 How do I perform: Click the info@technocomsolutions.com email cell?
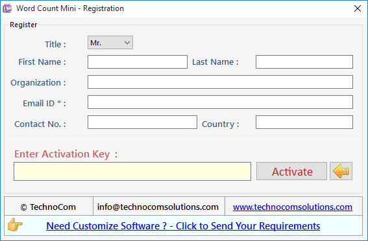159,207
